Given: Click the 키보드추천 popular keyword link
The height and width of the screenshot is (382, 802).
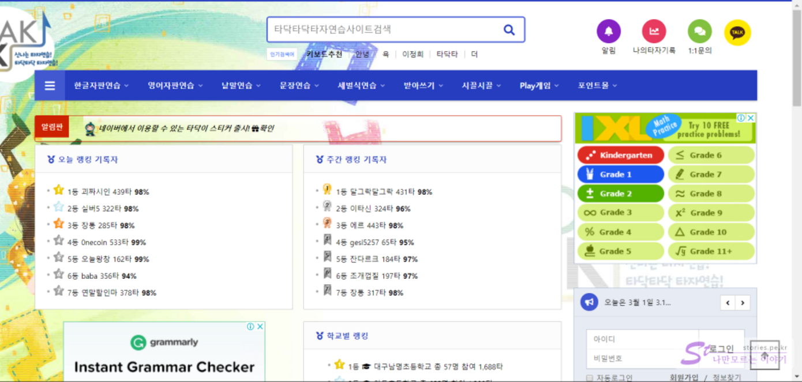Looking at the screenshot, I should click(324, 54).
